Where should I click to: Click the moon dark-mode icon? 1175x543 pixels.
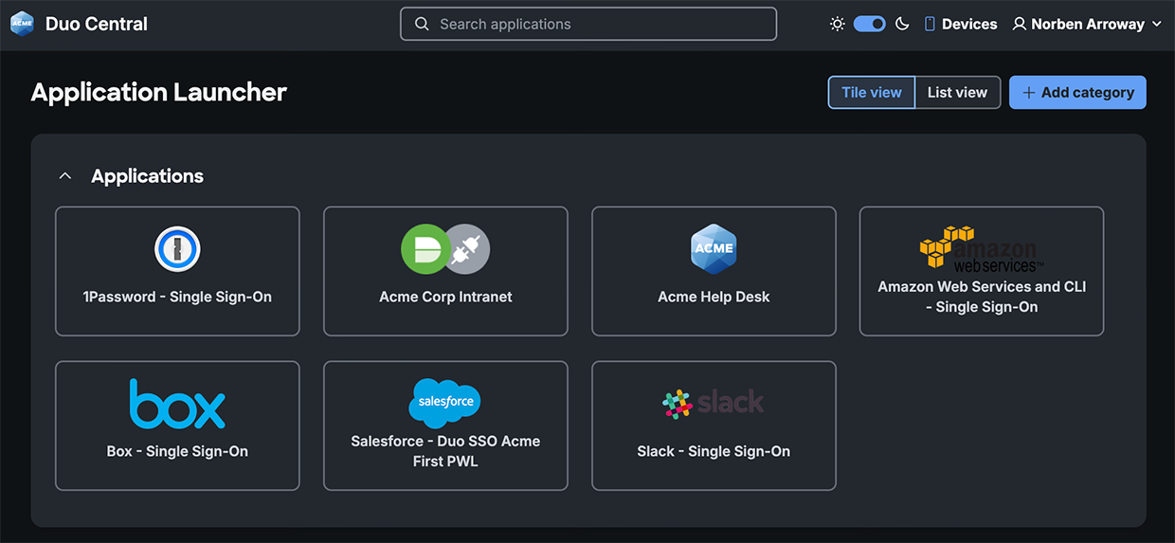coord(902,24)
